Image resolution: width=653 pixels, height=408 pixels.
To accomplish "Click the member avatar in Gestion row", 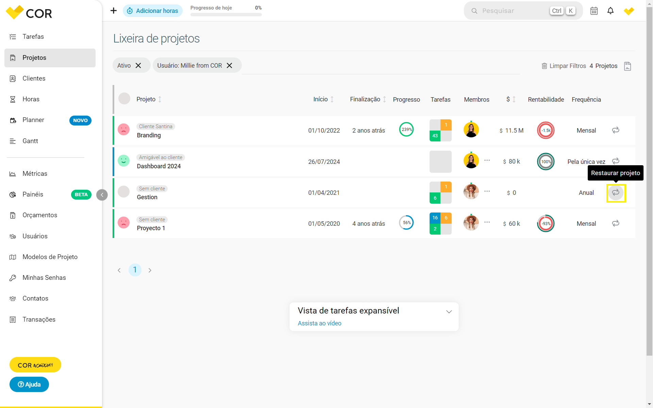I will (471, 191).
